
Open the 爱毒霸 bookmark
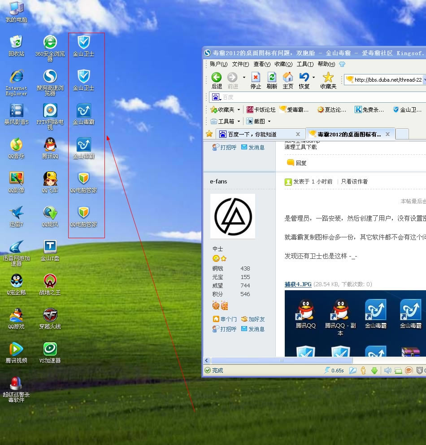point(294,109)
